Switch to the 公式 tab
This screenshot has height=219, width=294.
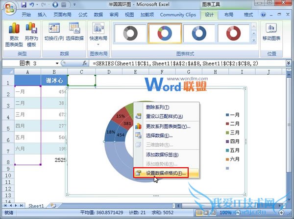point(83,15)
